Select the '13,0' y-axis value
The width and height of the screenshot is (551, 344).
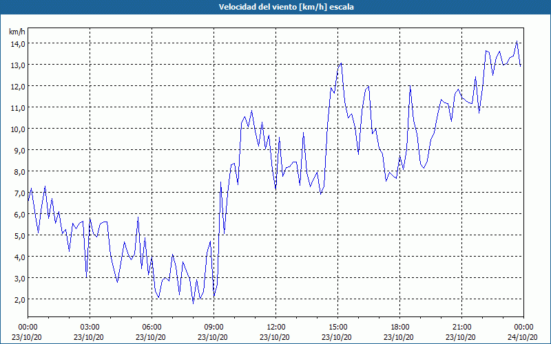click(x=18, y=65)
